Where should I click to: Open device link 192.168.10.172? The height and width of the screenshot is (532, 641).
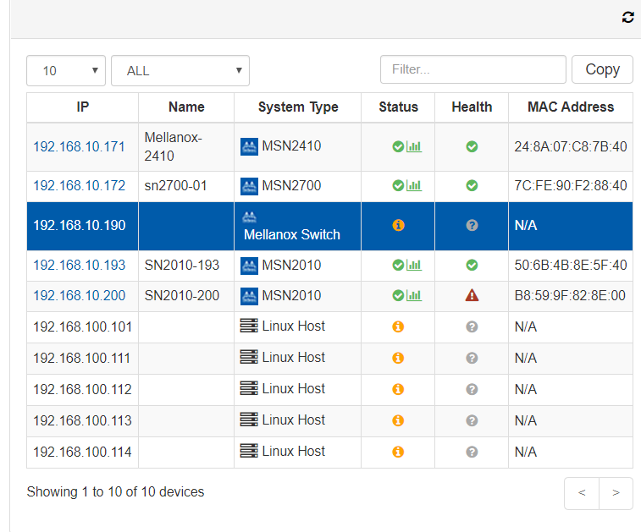click(79, 186)
